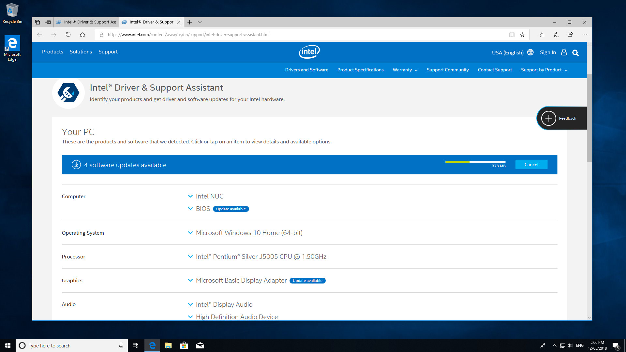Click the browser Back arrow

click(39, 35)
